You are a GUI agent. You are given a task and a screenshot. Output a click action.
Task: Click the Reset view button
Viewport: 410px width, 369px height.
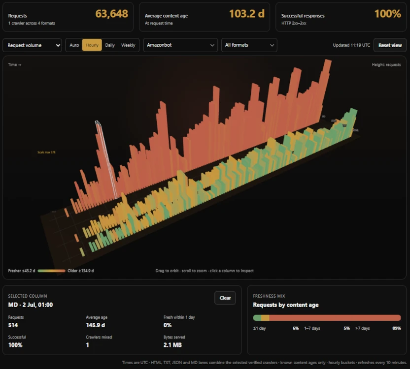390,45
